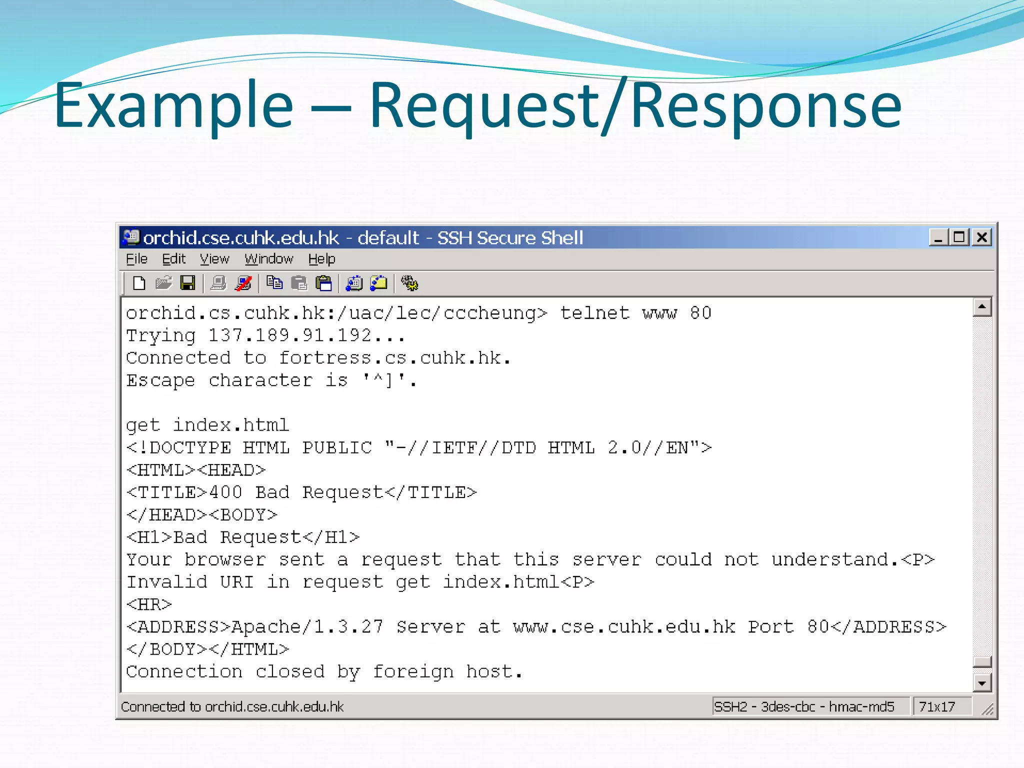Click the vertical scrollbar thumb
This screenshot has height=768, width=1024.
pos(982,662)
